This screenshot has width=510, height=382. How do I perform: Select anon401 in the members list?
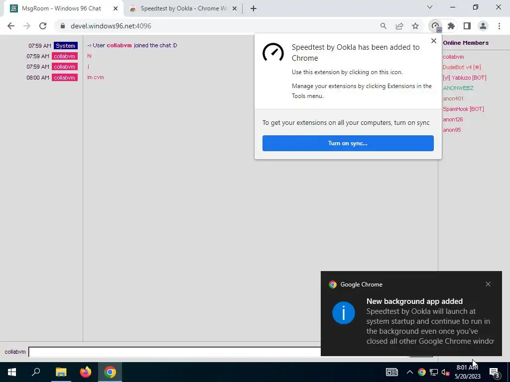coord(453,98)
